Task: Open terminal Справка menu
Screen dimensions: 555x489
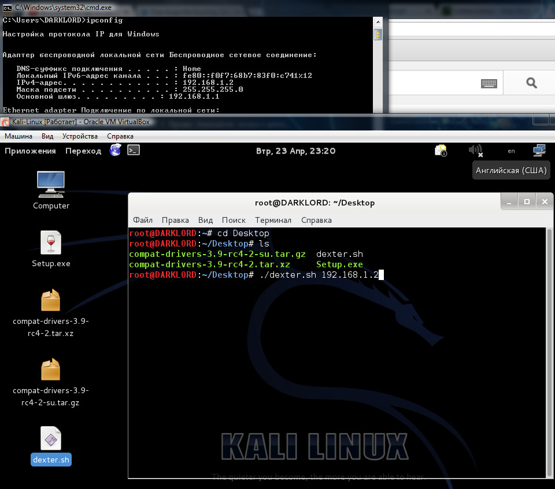Action: 316,221
